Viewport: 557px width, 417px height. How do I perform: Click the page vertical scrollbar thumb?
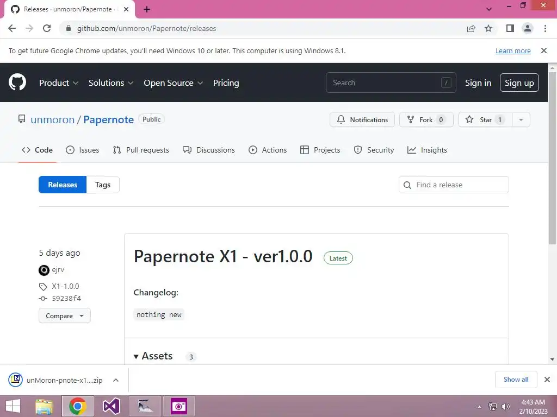pos(552,158)
